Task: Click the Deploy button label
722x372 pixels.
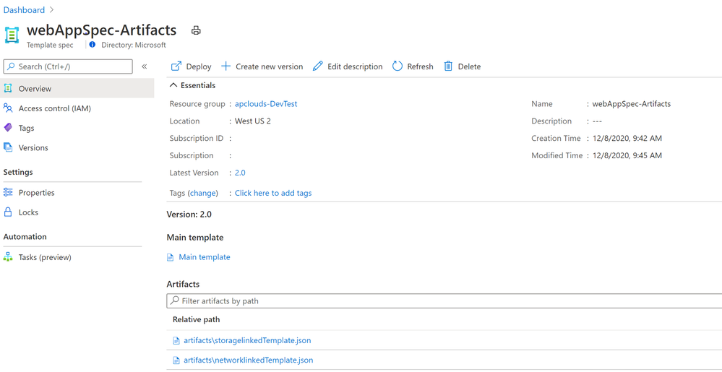Action: 199,66
